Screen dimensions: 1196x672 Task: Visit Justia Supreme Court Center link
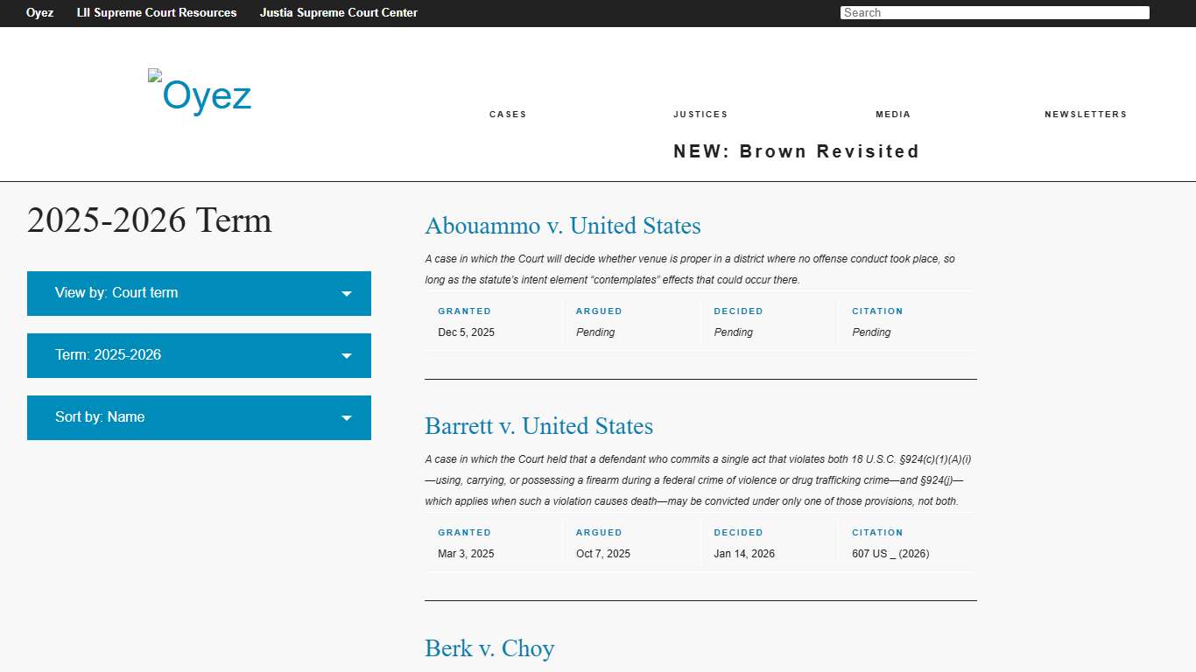point(338,13)
